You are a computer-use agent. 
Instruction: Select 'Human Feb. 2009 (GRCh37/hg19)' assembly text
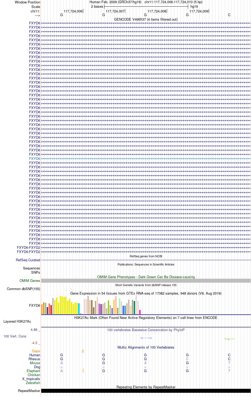[115, 2]
